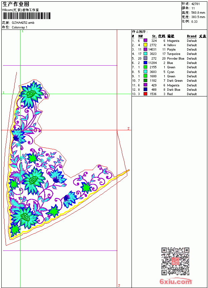Click the barcode under Wilcom title
The width and height of the screenshot is (208, 288).
[26, 16]
